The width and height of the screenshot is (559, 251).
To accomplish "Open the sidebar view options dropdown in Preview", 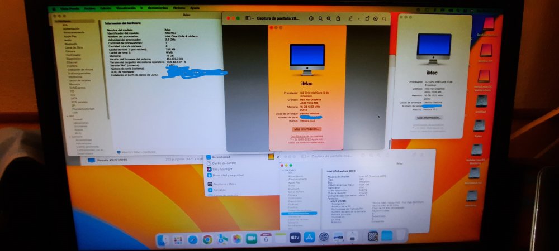I will click(253, 18).
